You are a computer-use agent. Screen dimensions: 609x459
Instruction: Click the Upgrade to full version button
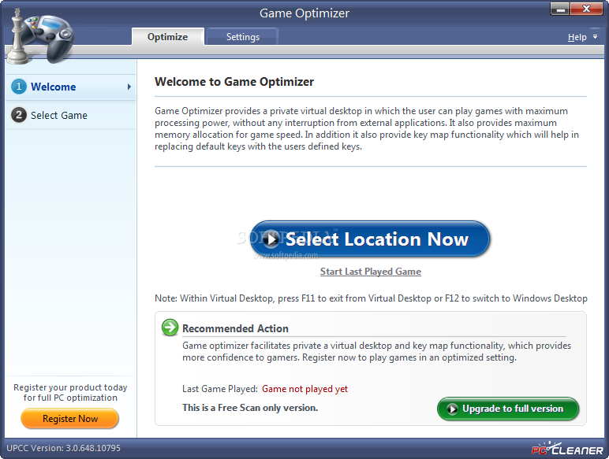coord(507,409)
